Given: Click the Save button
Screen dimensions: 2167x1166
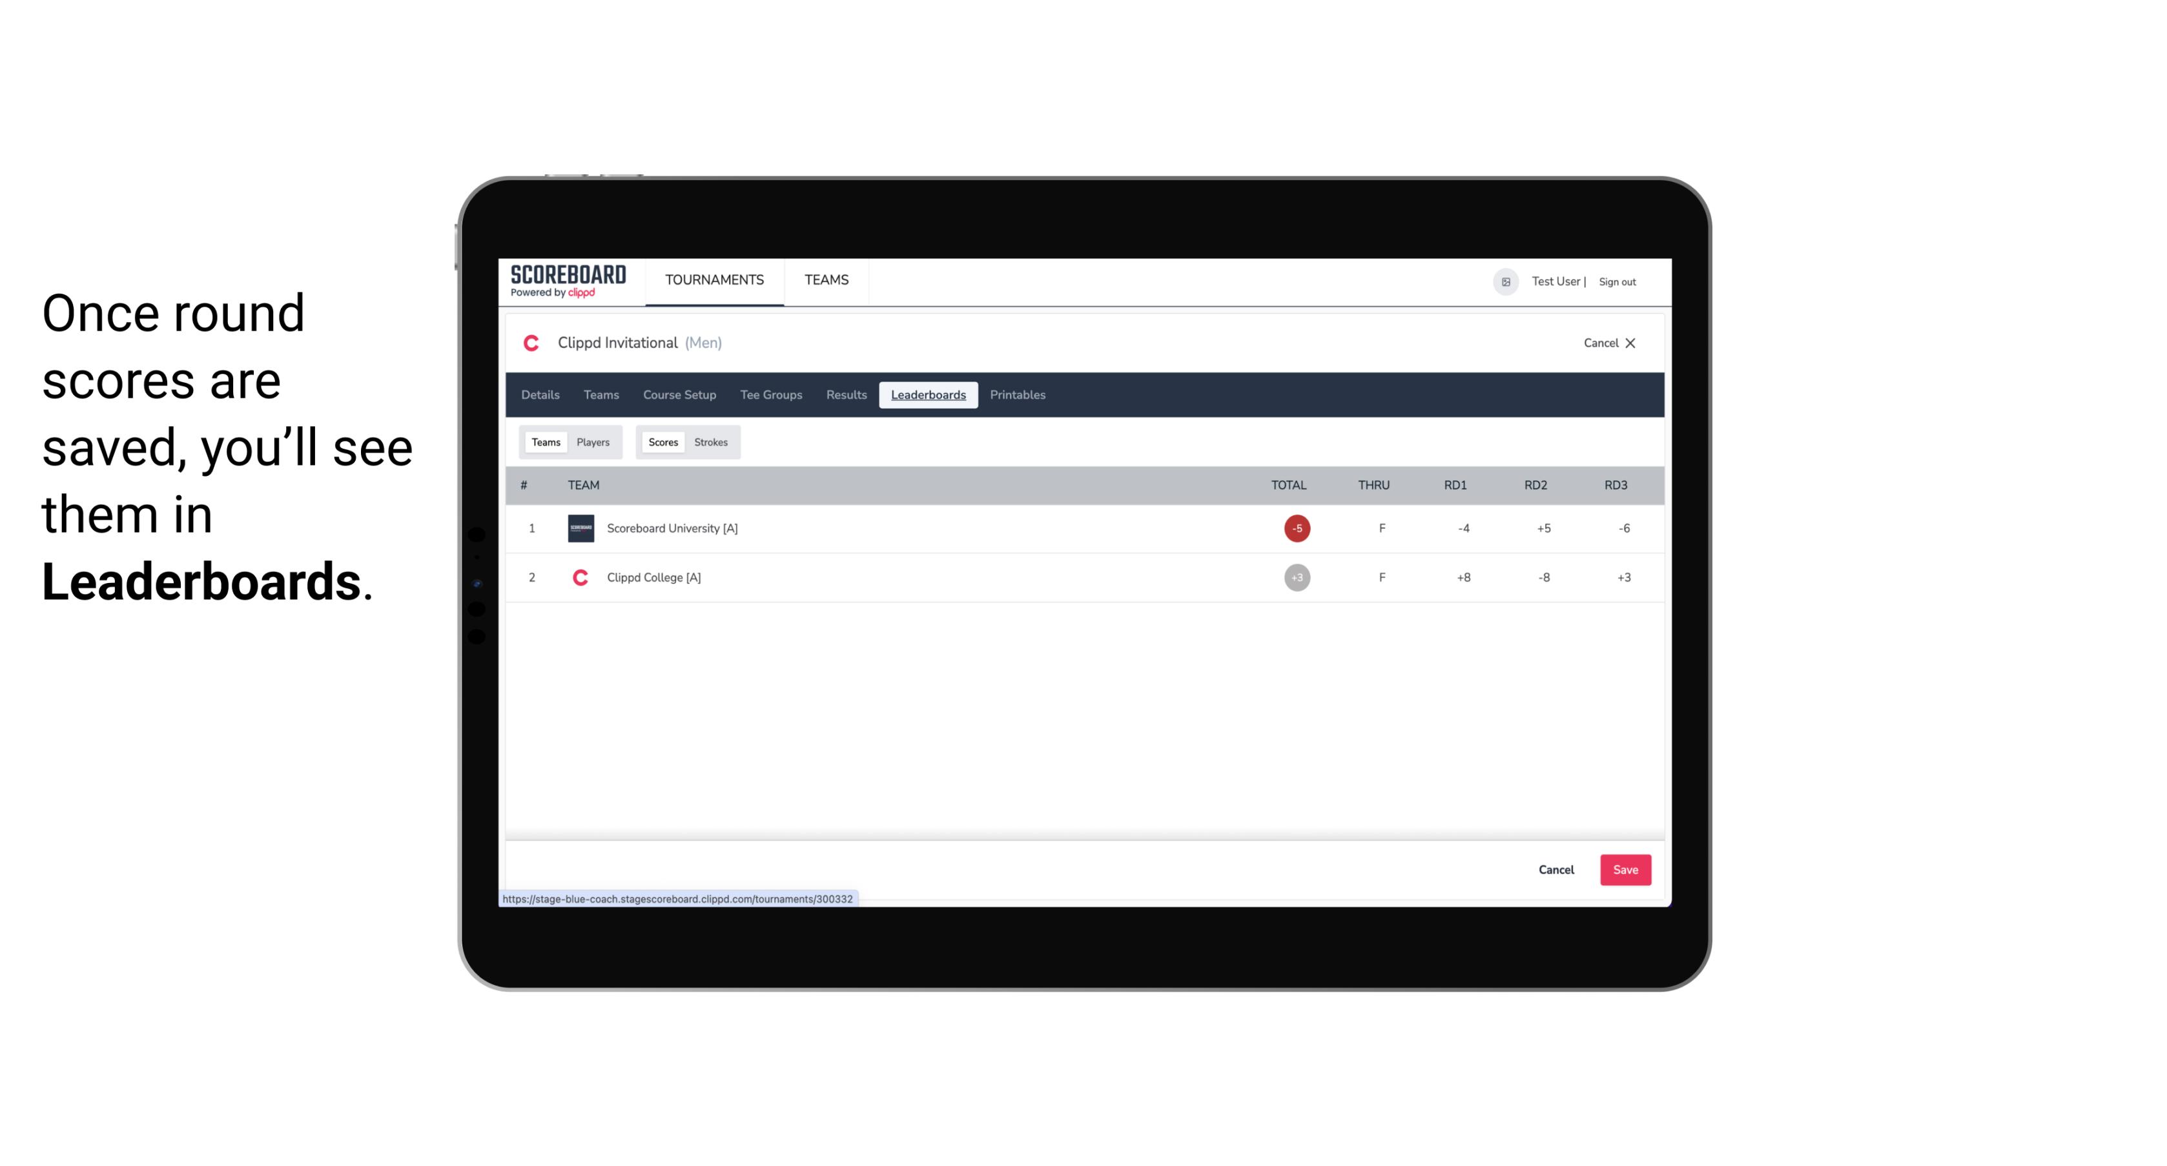Looking at the screenshot, I should (1624, 869).
